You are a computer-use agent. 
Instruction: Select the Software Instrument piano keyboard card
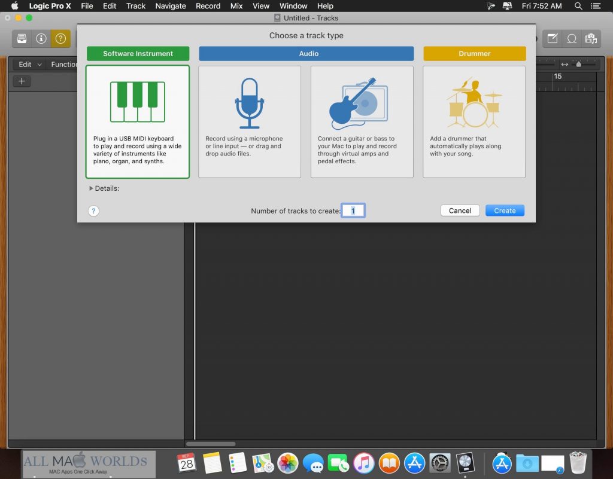(x=138, y=122)
